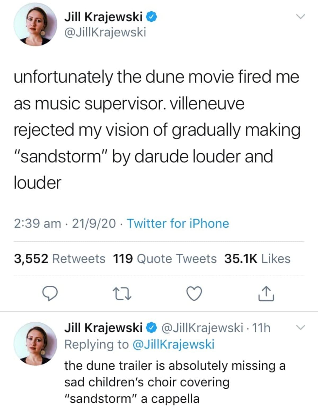Open the 11h timestamp on the reply

tap(261, 328)
